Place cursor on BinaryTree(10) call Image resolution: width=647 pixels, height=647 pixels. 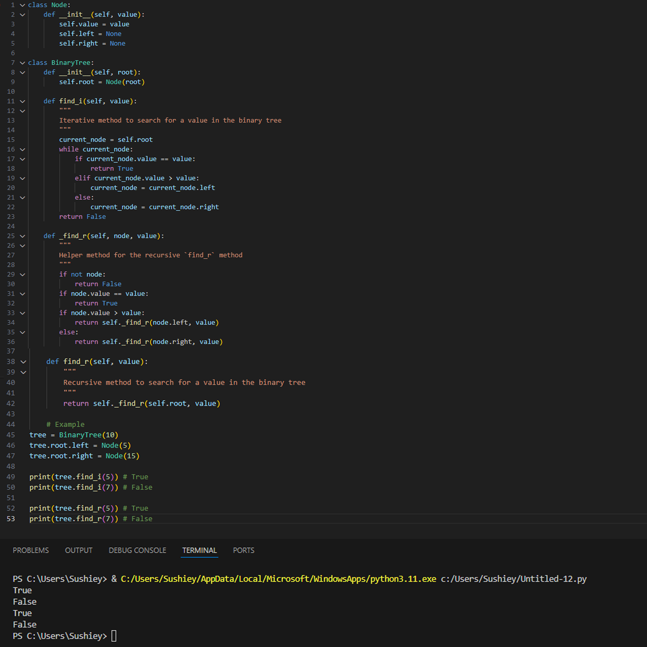(88, 435)
